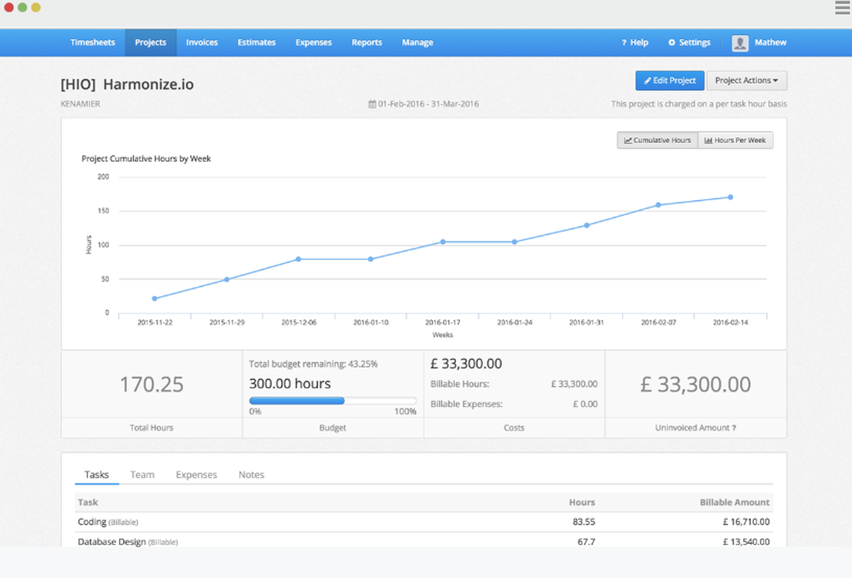This screenshot has height=578, width=852.
Task: Click the pencil icon in Edit Project
Action: pyautogui.click(x=648, y=80)
